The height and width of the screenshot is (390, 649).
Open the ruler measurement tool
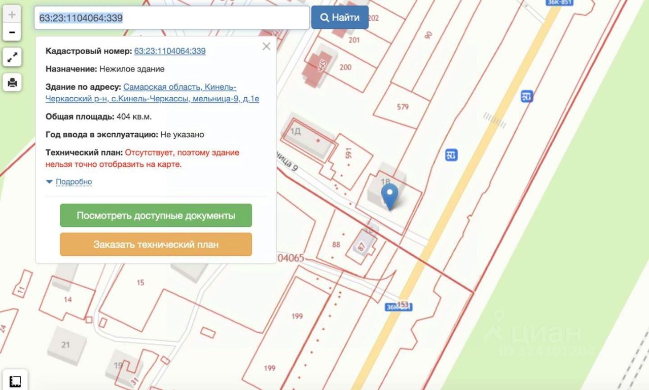(x=15, y=380)
